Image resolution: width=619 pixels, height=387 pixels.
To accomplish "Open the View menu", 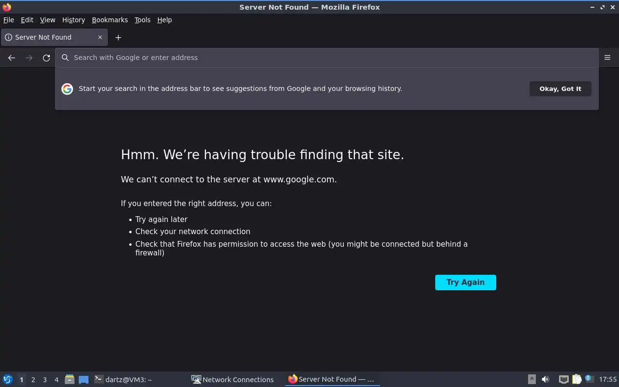I will pos(47,20).
